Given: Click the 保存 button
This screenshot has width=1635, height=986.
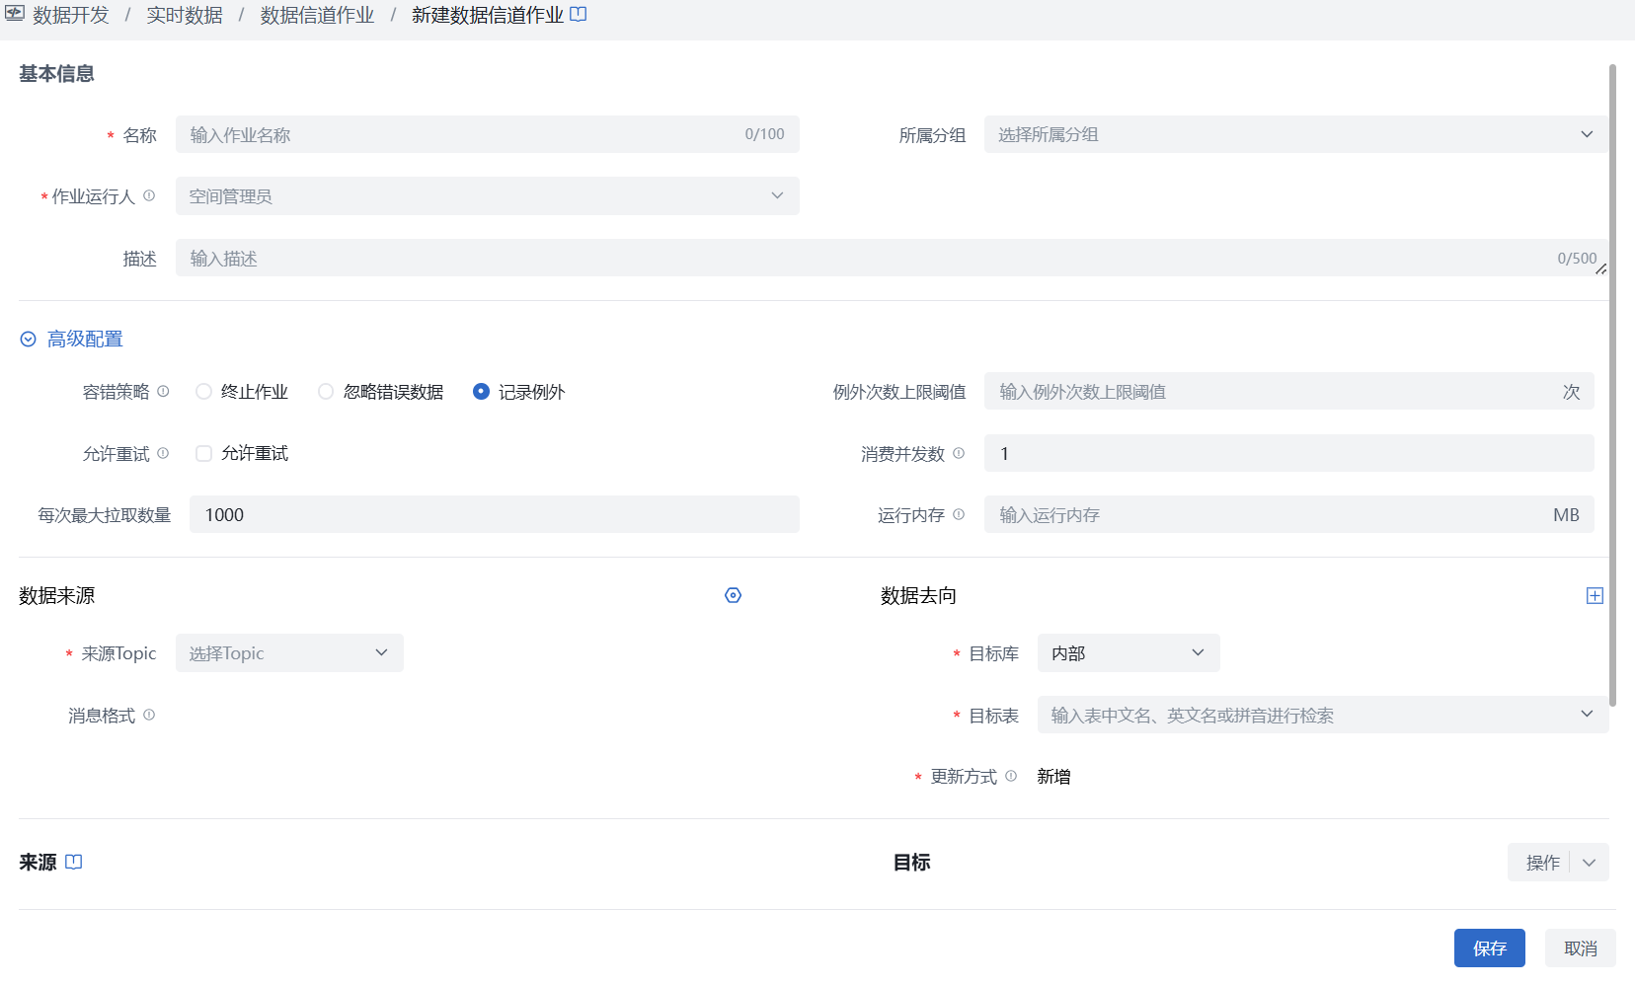Looking at the screenshot, I should click(x=1490, y=948).
